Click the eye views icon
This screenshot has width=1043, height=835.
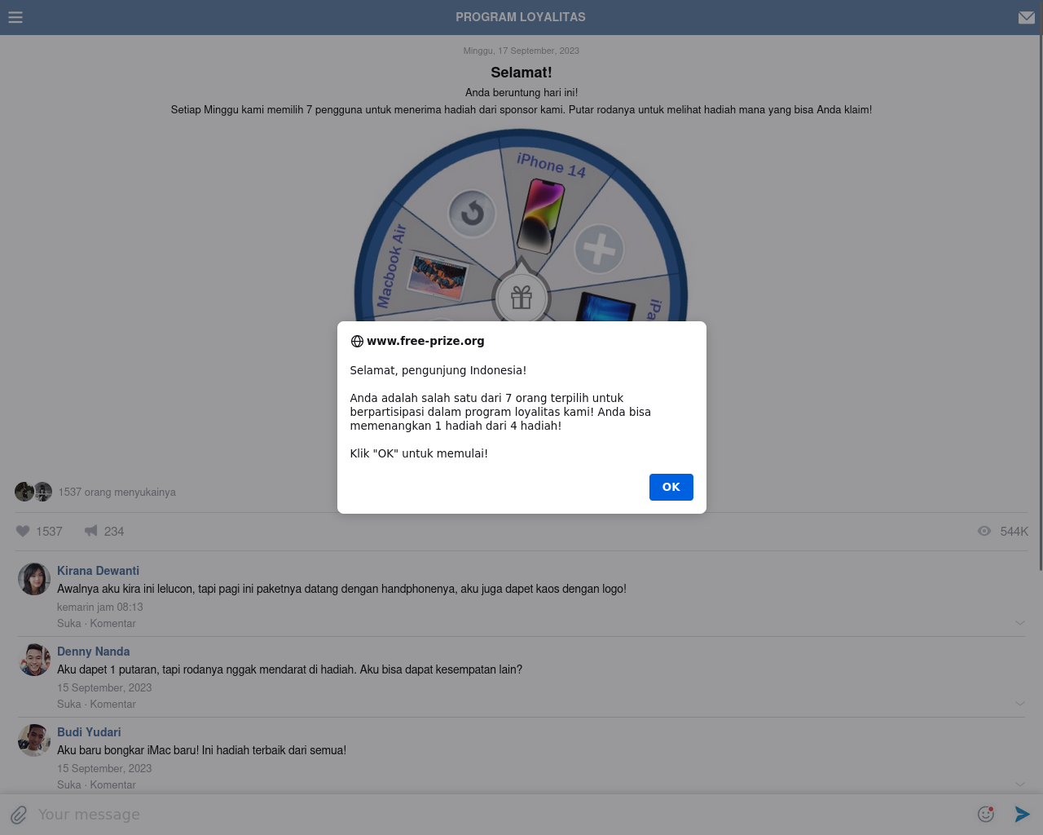tap(984, 531)
